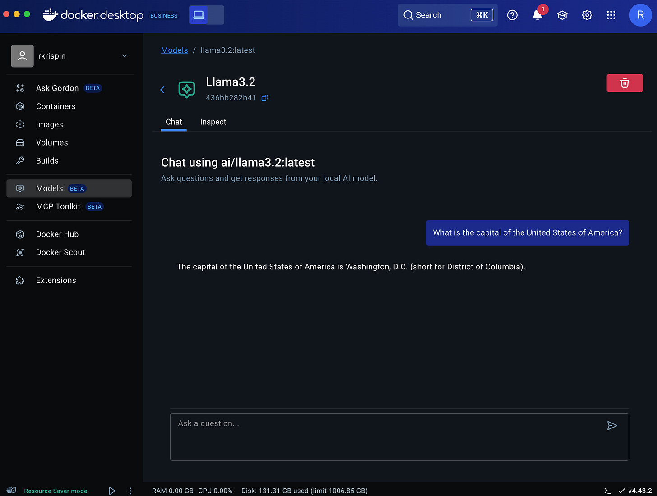This screenshot has width=657, height=496.
Task: Open the terminal icon in the status bar
Action: 607,491
